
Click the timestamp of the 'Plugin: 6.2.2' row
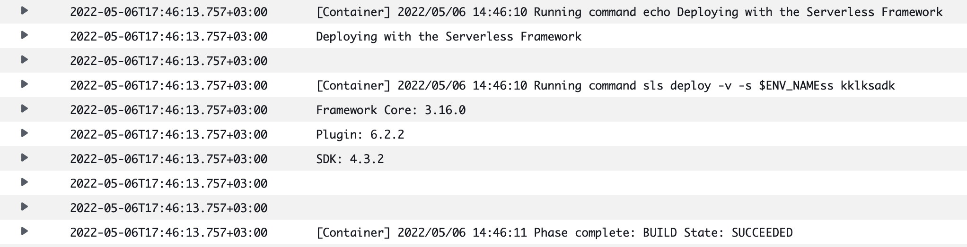169,135
